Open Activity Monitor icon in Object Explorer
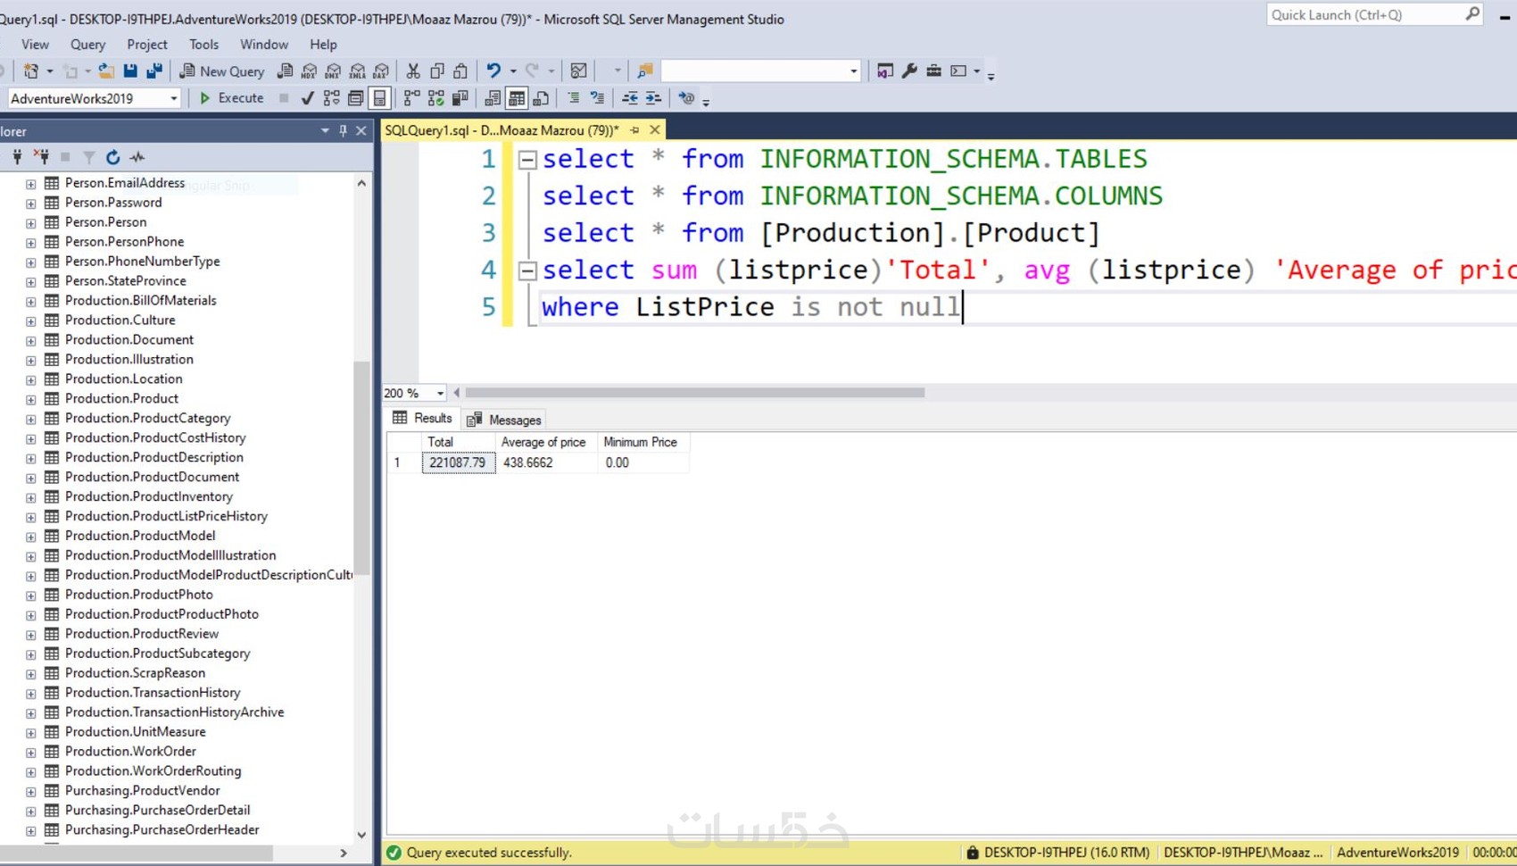1517x866 pixels. click(x=137, y=157)
